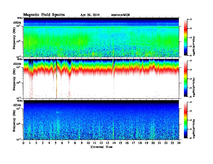Image resolution: width=213 pixels, height=164 pixels.
Task: Click the "32Hz" tick label of dZ/dt panel
Action: click(20, 101)
